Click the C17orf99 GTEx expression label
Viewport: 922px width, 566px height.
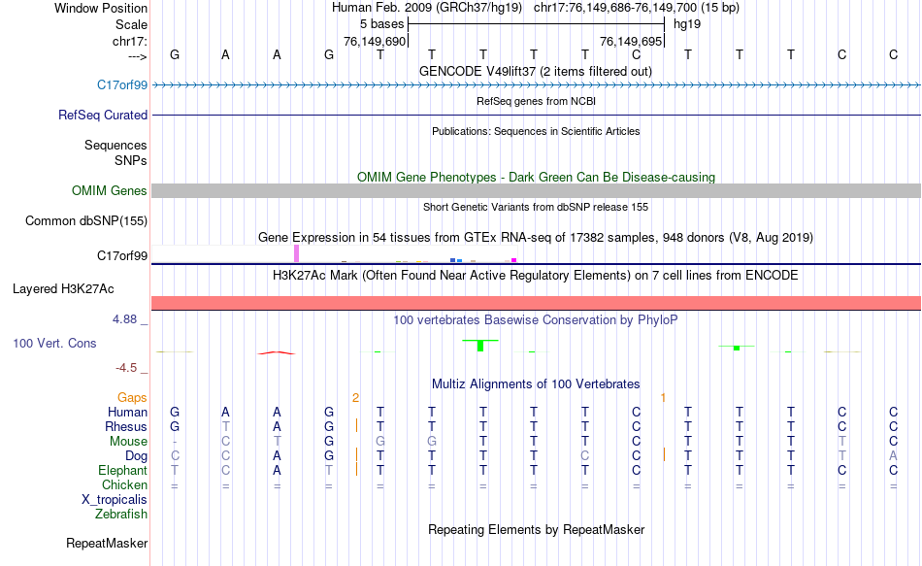(x=121, y=255)
